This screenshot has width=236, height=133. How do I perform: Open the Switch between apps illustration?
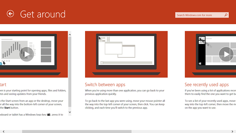[x=126, y=54]
